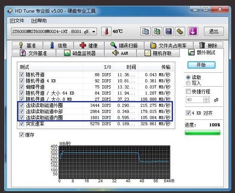Image resolution: width=235 pixels, height=193 pixels.
Task: Click the spinner arrows of the 40 gB field
Action: (206, 100)
